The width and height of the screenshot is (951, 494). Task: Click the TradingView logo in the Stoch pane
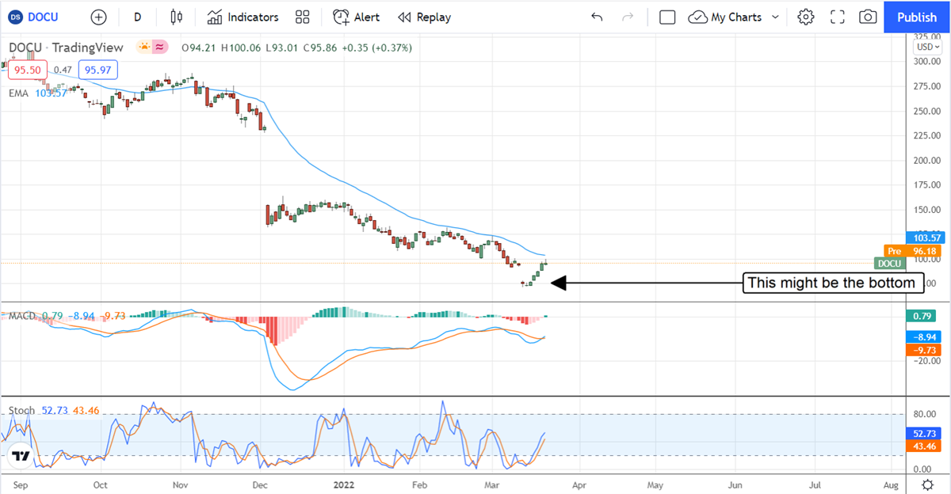pos(21,457)
